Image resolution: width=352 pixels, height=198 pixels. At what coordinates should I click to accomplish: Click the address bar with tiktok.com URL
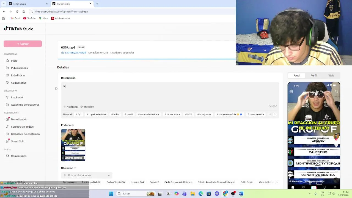(x=132, y=12)
